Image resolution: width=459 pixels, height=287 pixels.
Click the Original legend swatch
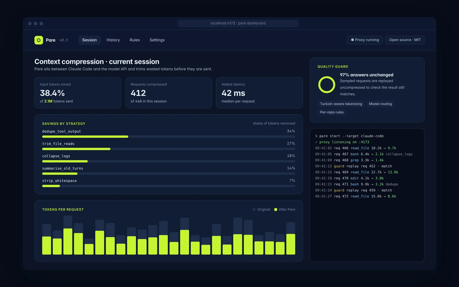(254, 210)
